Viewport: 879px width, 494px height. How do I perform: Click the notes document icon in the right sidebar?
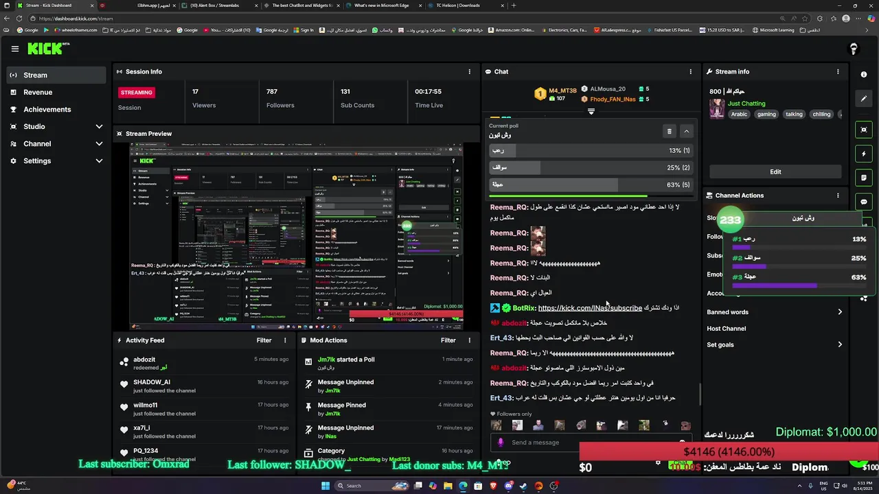click(864, 178)
